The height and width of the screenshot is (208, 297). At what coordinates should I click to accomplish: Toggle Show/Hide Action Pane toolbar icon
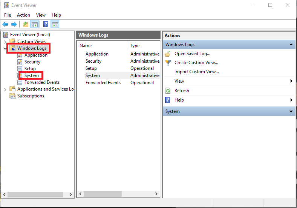(55, 24)
